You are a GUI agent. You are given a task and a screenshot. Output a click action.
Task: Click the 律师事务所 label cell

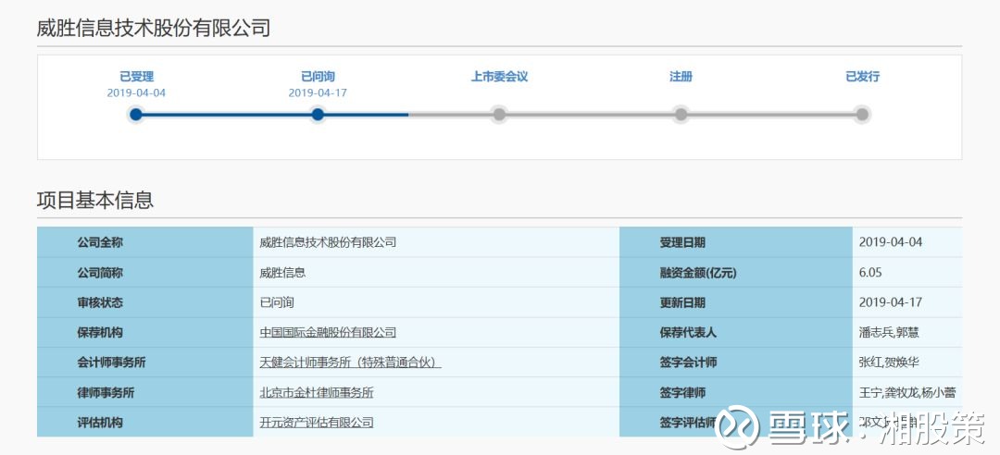pos(144,392)
